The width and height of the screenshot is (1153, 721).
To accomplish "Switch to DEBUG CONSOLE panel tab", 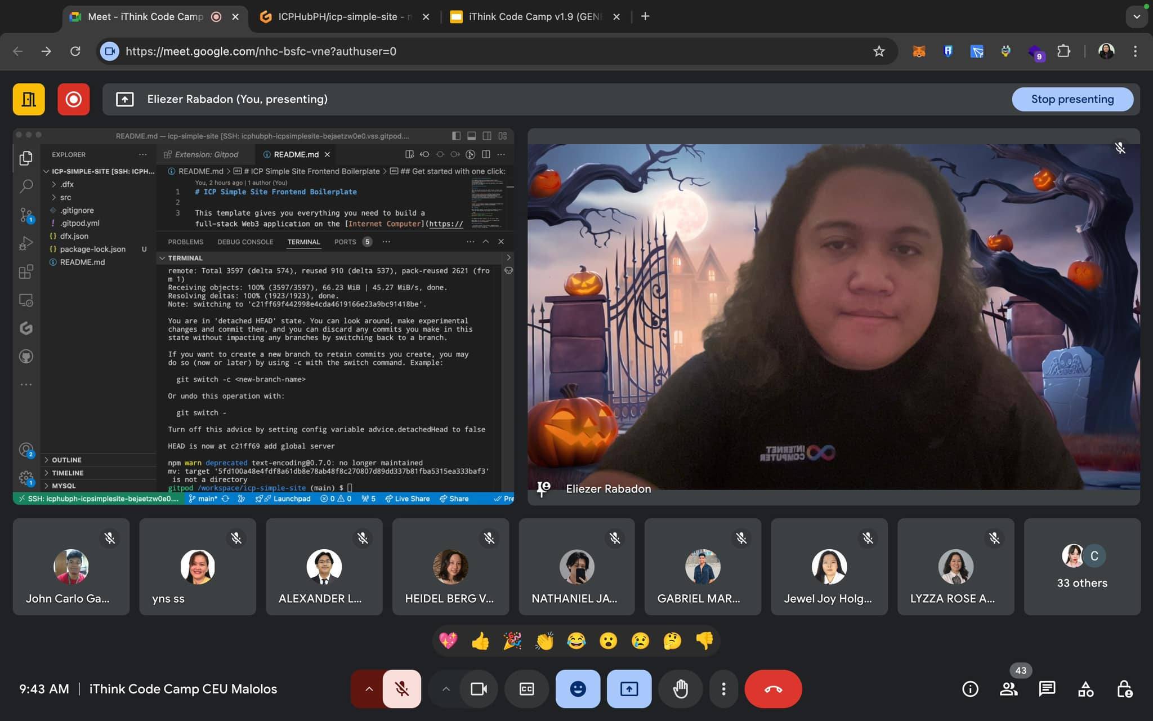I will (x=245, y=242).
